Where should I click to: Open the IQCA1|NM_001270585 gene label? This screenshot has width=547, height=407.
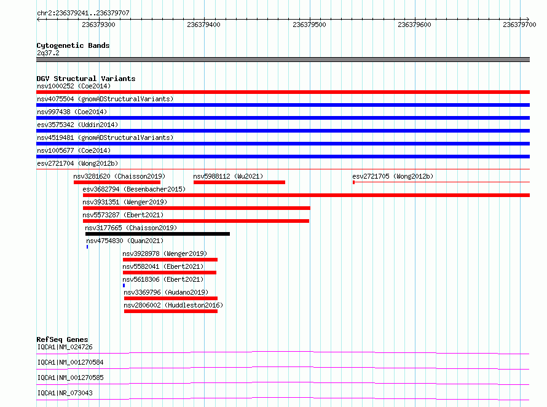pos(71,378)
